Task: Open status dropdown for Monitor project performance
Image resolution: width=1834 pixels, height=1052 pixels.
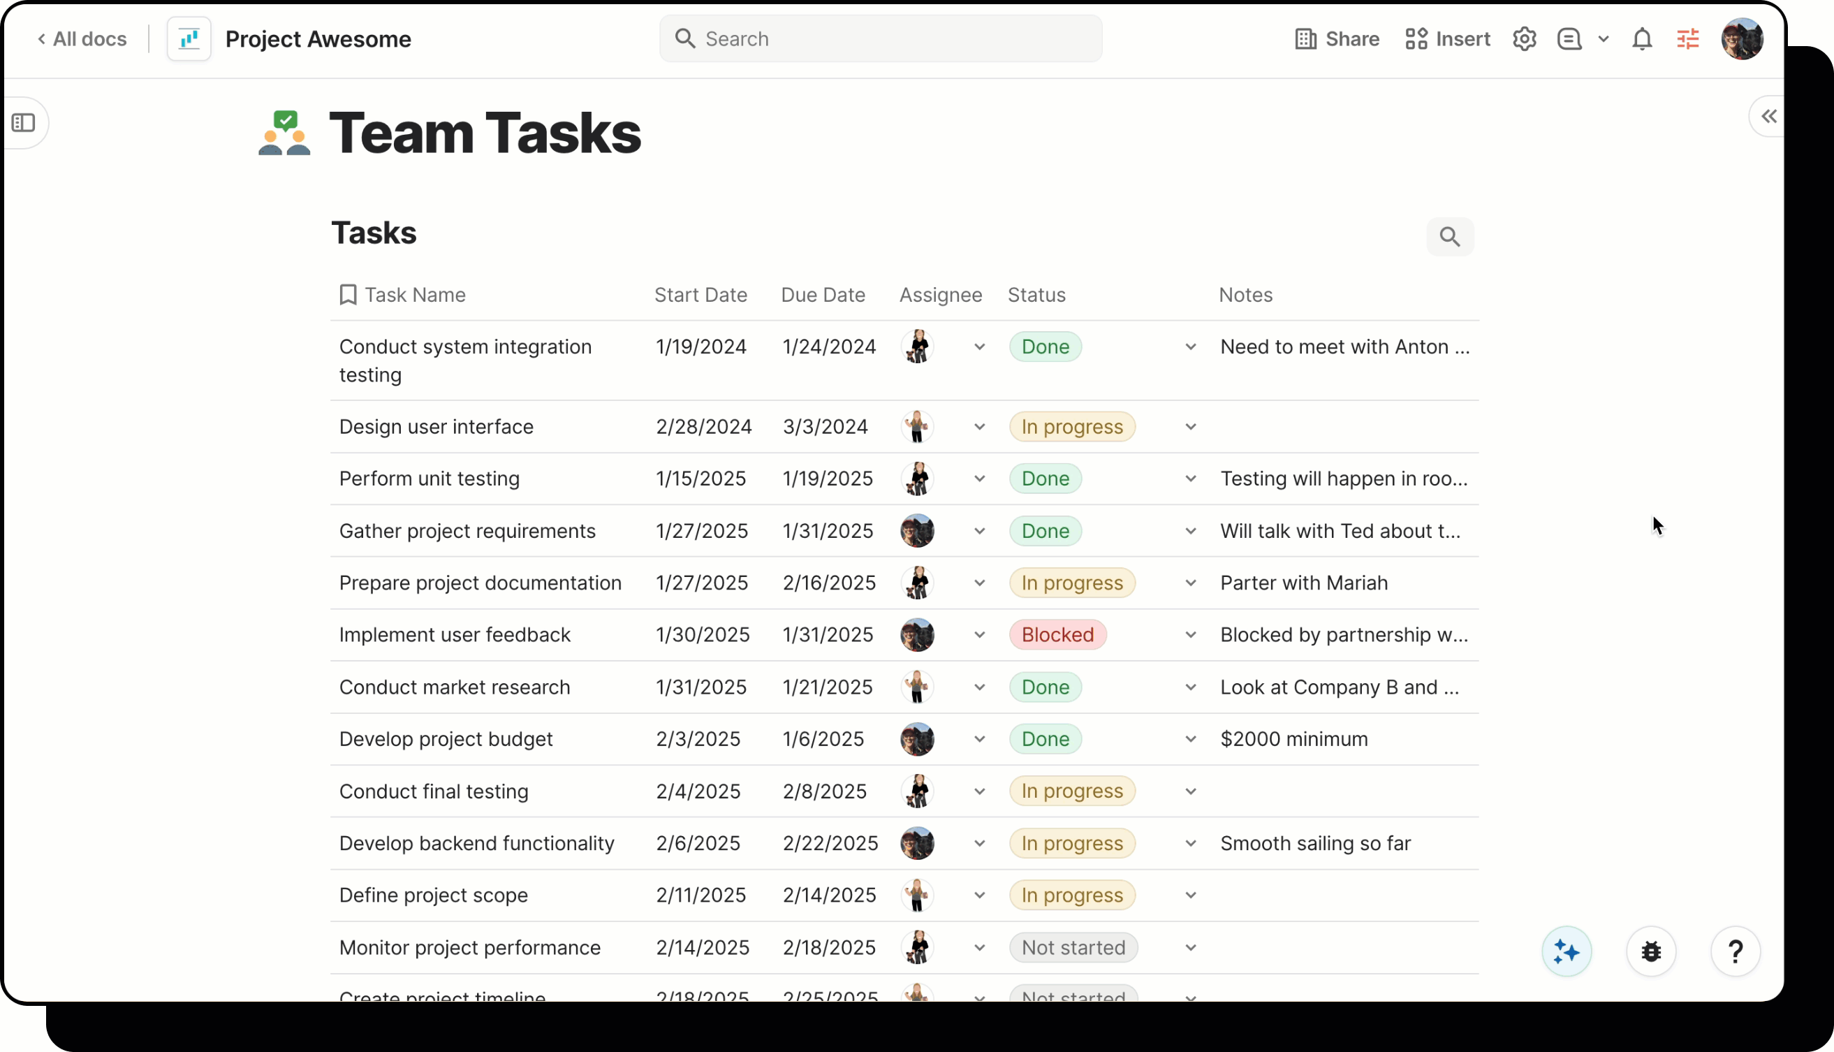Action: 1190,948
